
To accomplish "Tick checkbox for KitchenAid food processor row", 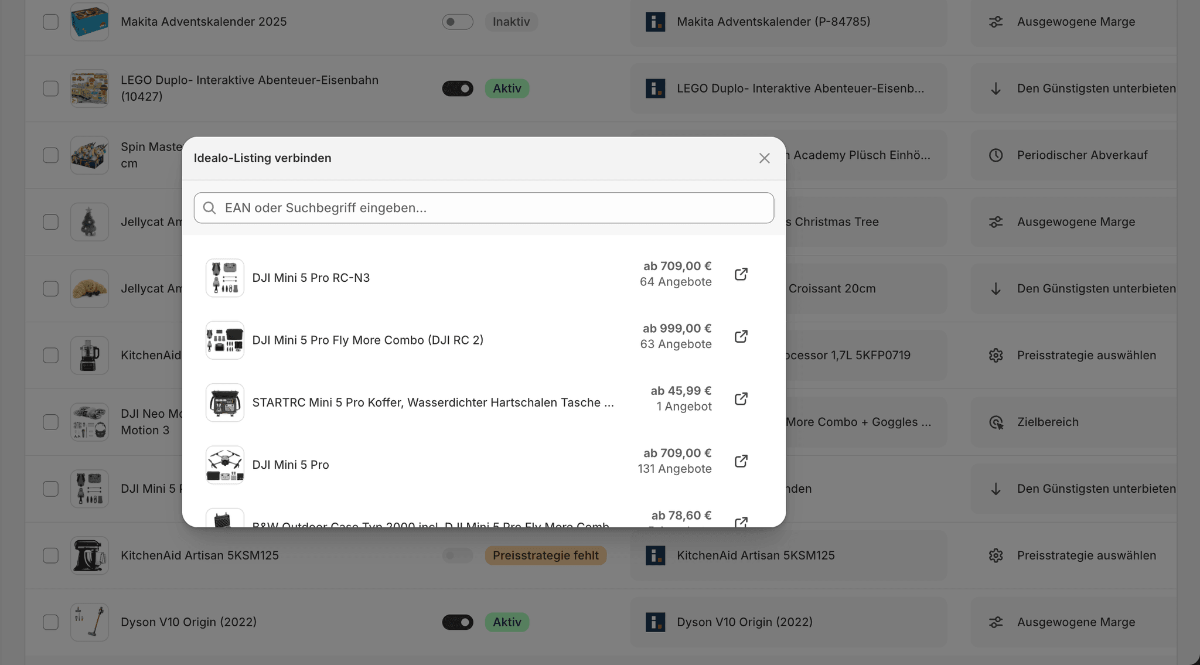I will click(50, 355).
